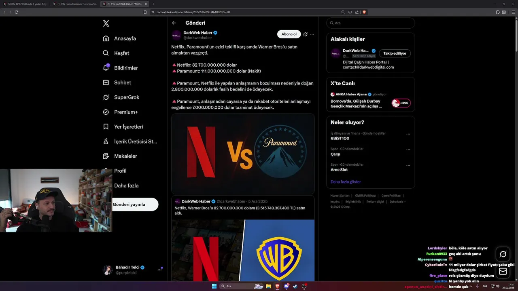Open İçerik Üreticisi Stüdyosu
Screen dimensions: 518x291
(x=130, y=141)
